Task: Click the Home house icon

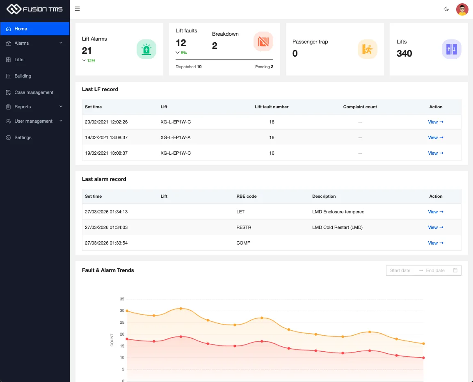Action: coord(9,29)
